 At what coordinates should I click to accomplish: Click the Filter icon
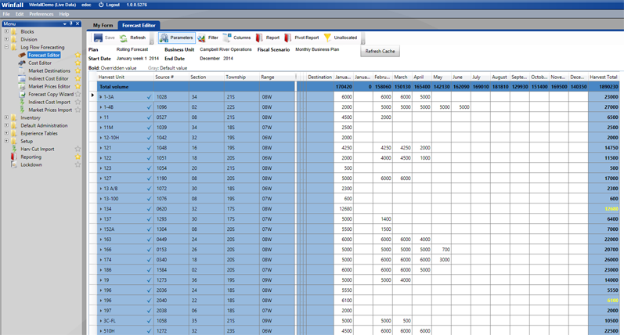pos(201,38)
